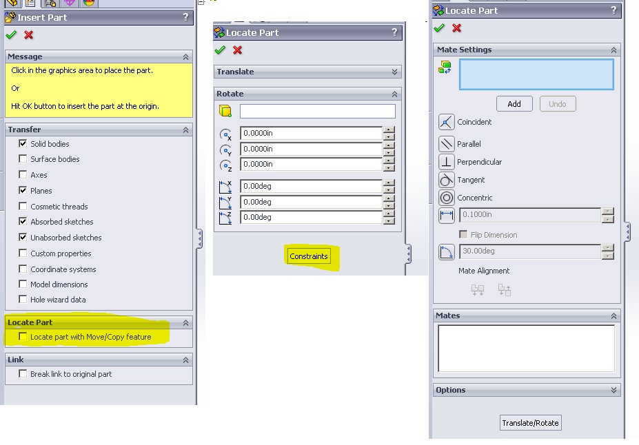The height and width of the screenshot is (445, 639).
Task: Enable Coordinate systems checkbox
Action: coord(23,269)
